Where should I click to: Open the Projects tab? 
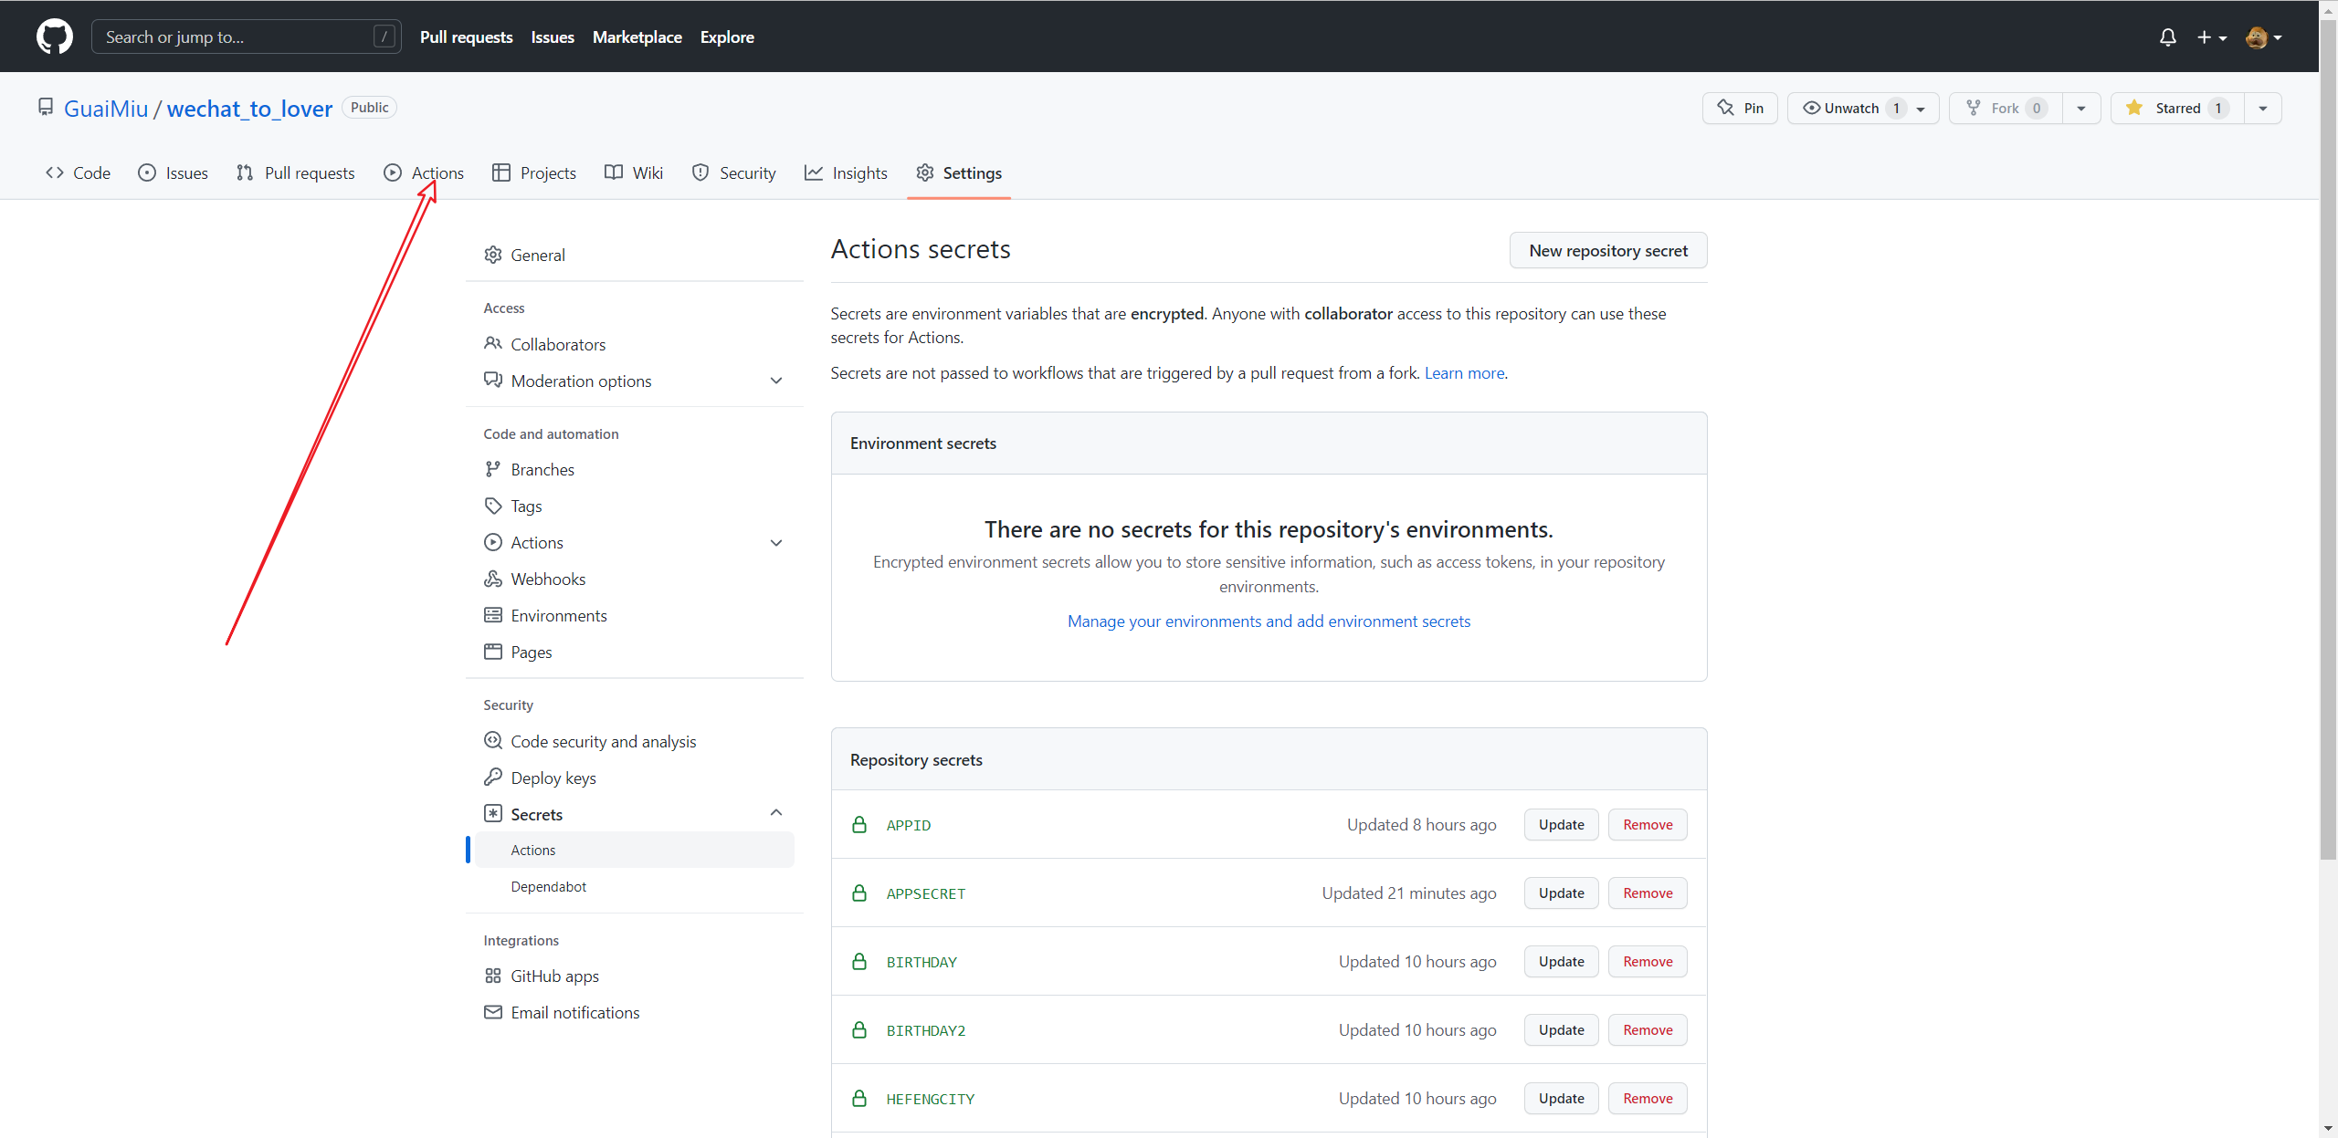(534, 172)
